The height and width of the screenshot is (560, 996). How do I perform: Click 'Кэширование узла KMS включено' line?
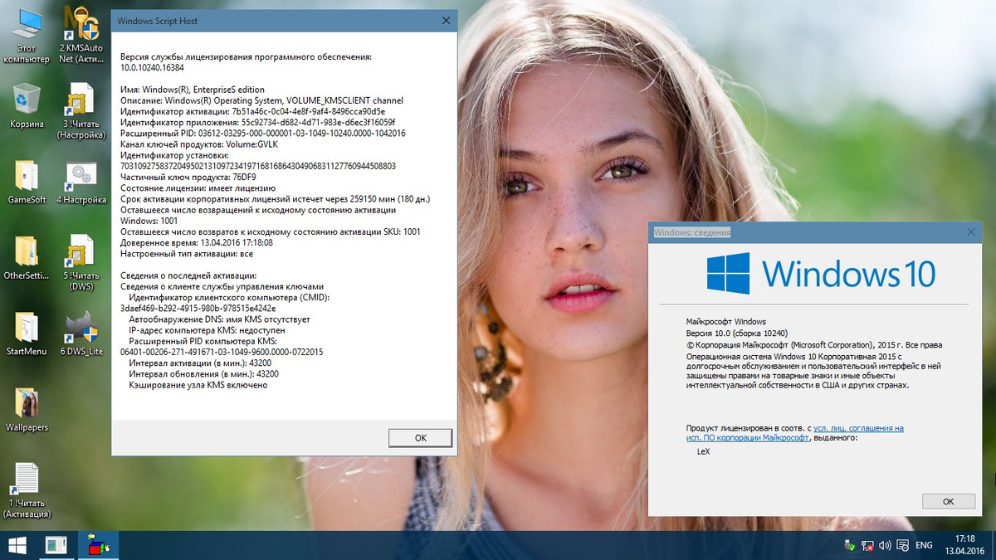(198, 385)
